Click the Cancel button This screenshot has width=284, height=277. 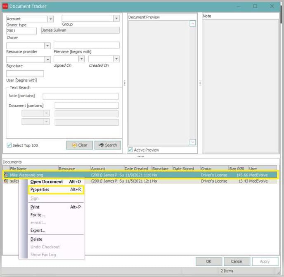click(237, 261)
